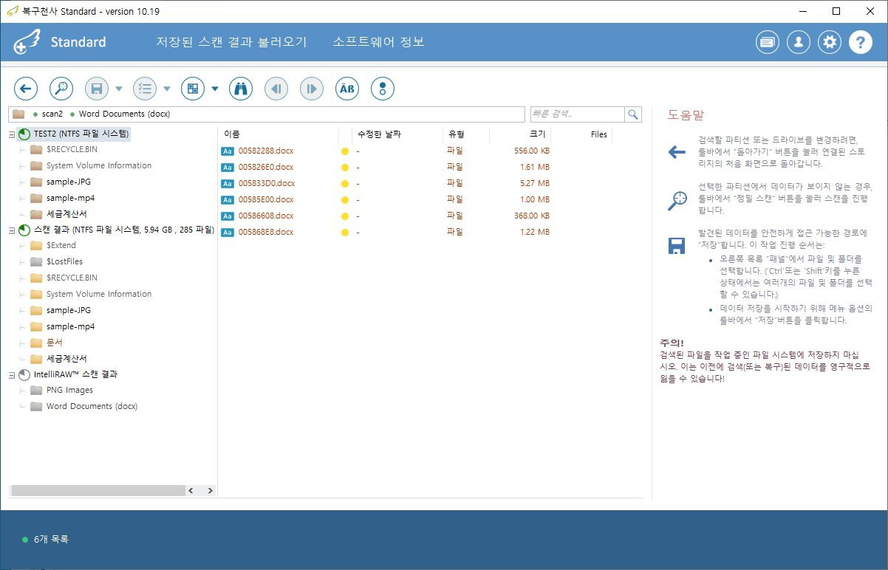Click the ÄB encoding toolbar icon
This screenshot has height=570, width=888.
(347, 89)
